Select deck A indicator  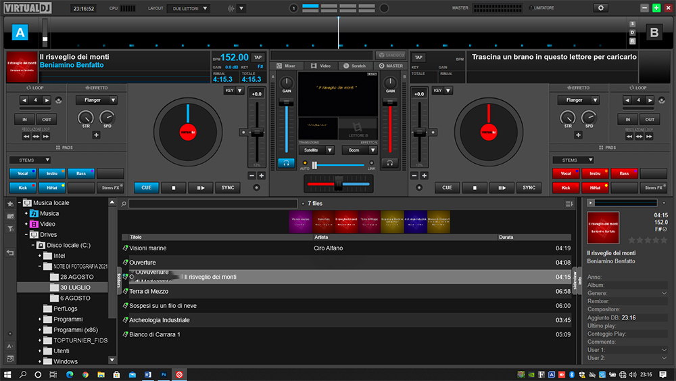(20, 32)
